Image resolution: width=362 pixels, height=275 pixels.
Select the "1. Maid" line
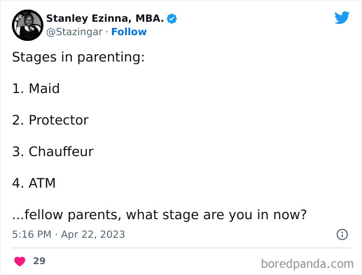click(x=36, y=88)
